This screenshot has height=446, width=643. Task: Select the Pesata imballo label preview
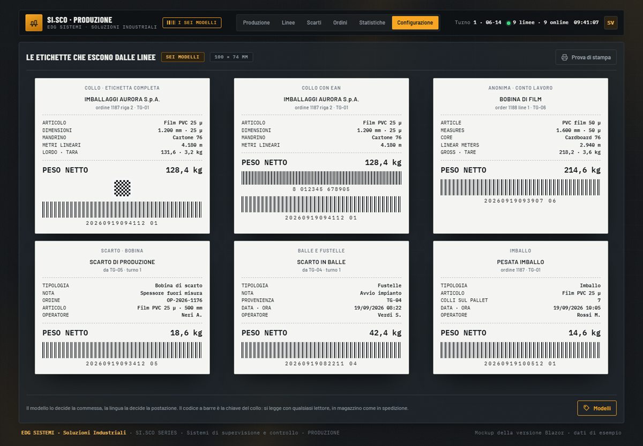520,307
